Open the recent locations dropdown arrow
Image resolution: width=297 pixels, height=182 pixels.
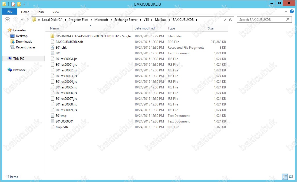pos(22,20)
